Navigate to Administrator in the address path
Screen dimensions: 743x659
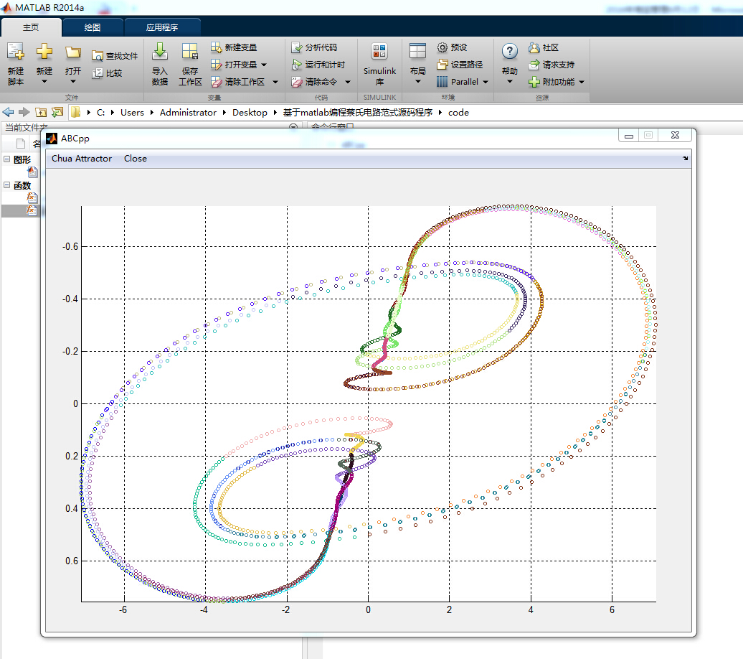(188, 113)
